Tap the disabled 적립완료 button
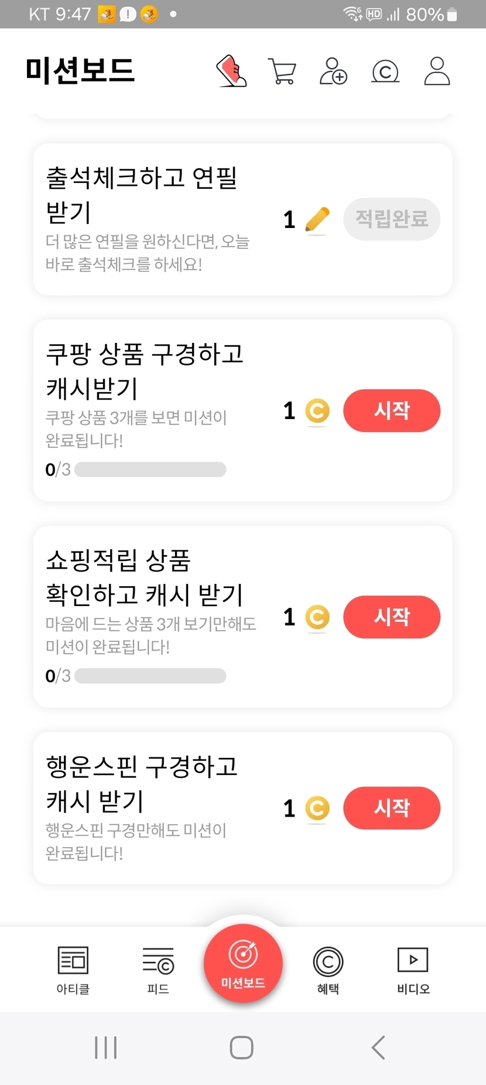486x1085 pixels. click(x=392, y=219)
